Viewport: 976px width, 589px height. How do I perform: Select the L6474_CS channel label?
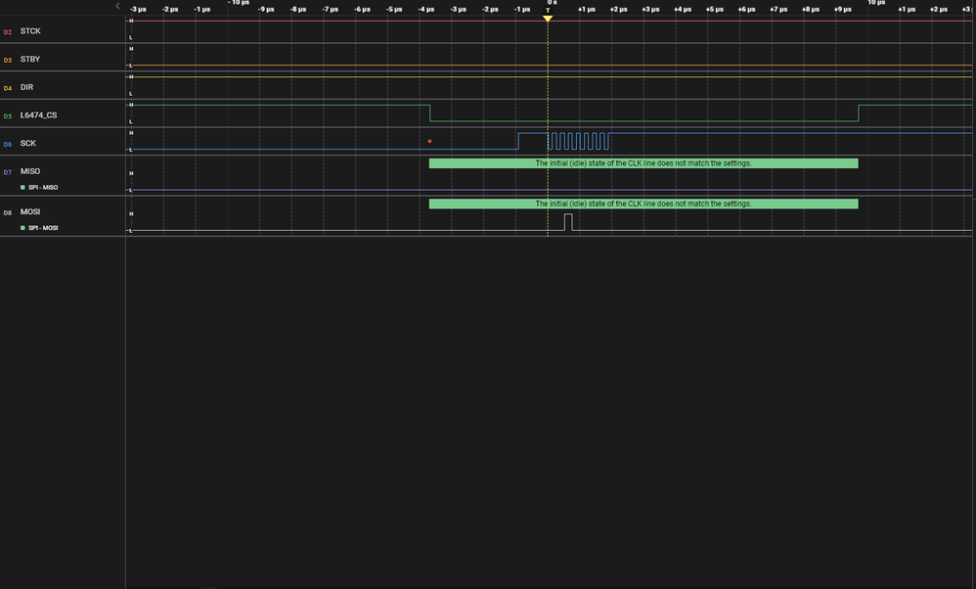[x=38, y=115]
